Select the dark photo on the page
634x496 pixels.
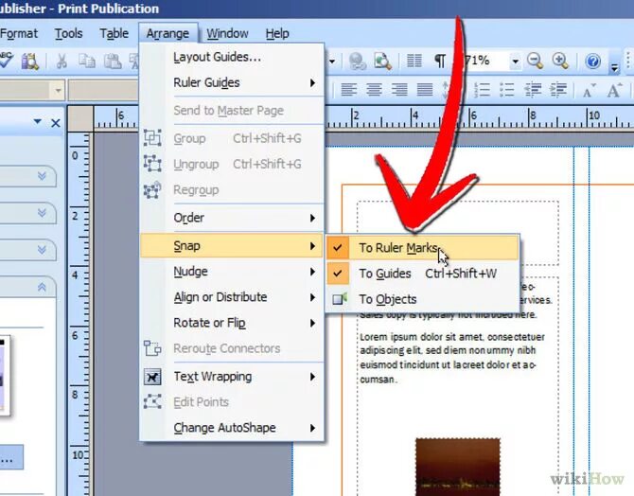(x=458, y=468)
